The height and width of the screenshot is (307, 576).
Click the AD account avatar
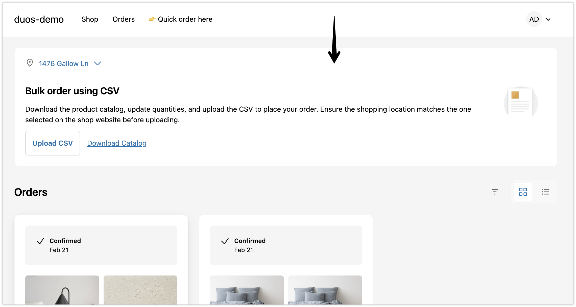[534, 19]
